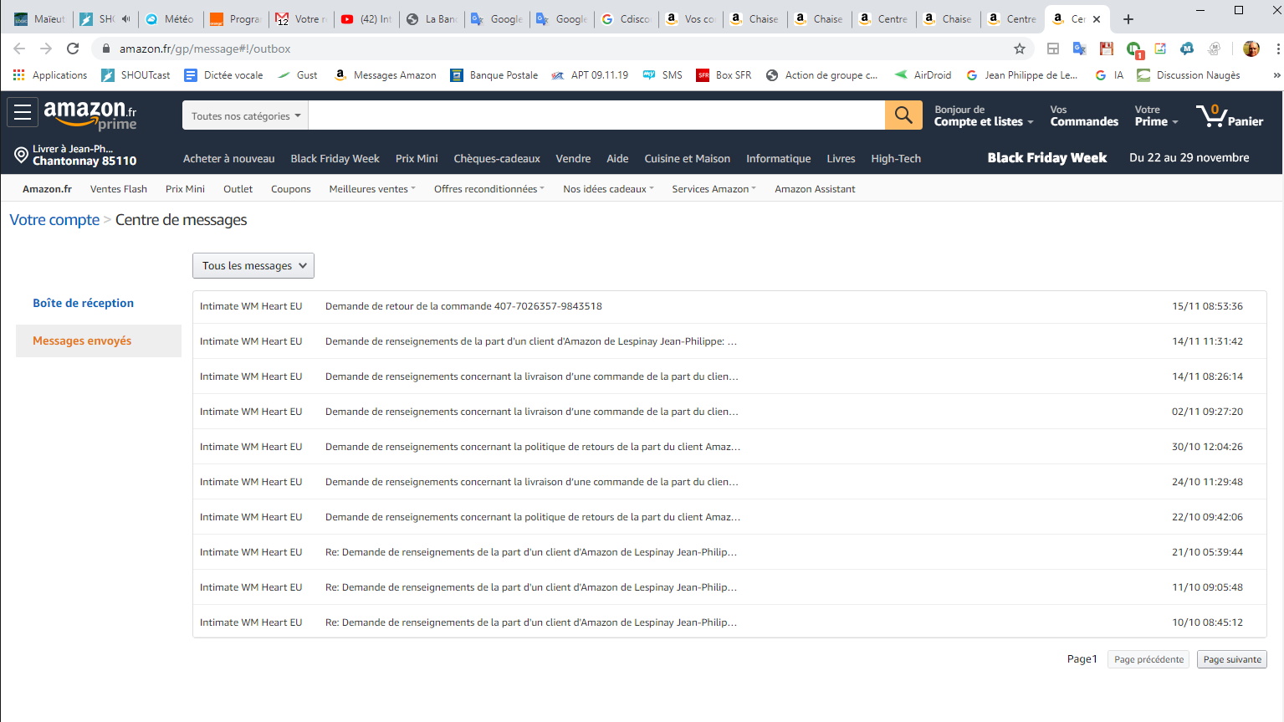Screen dimensions: 1284x722
Task: Open the 15/11 return request message
Action: click(x=463, y=306)
